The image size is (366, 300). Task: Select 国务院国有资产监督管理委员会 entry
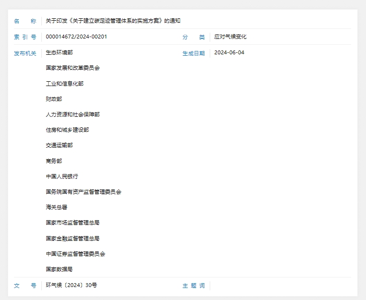(84, 192)
